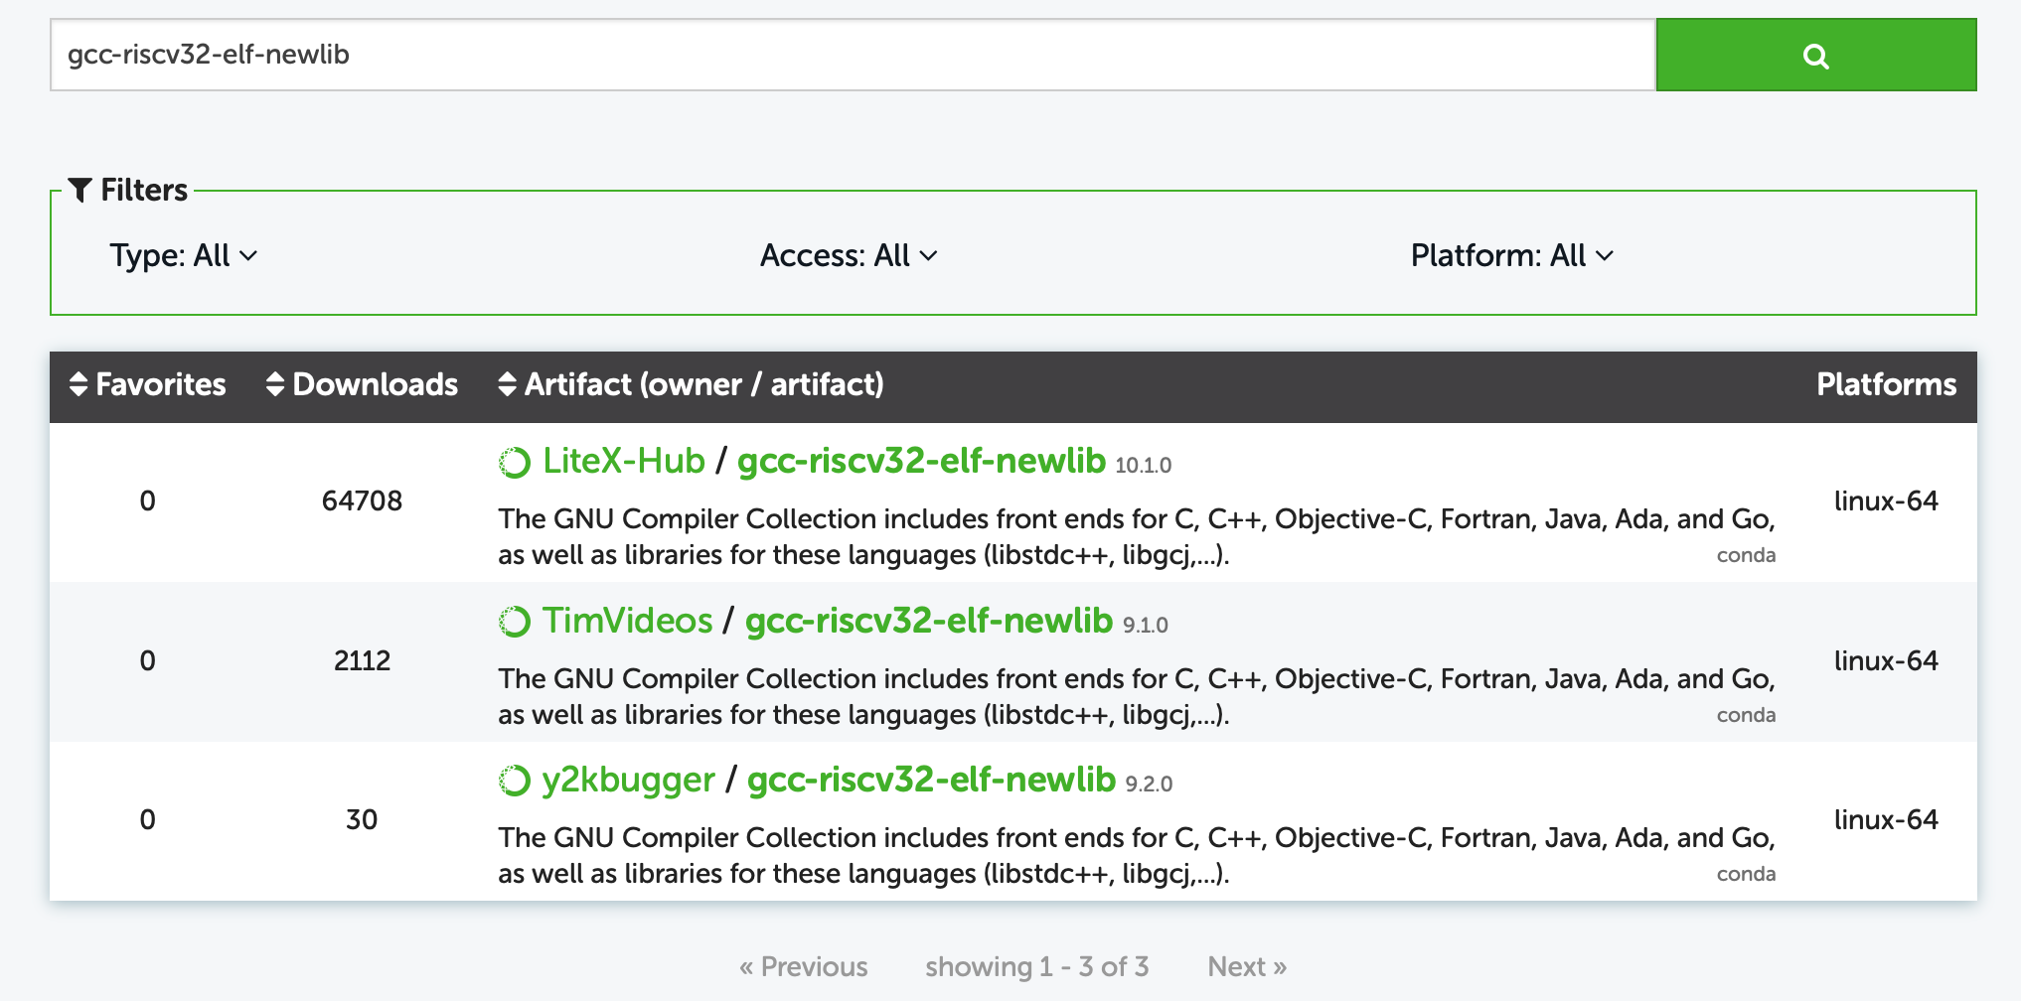Visit the y2kbugger owner profile
This screenshot has height=1001, width=2021.
628,781
